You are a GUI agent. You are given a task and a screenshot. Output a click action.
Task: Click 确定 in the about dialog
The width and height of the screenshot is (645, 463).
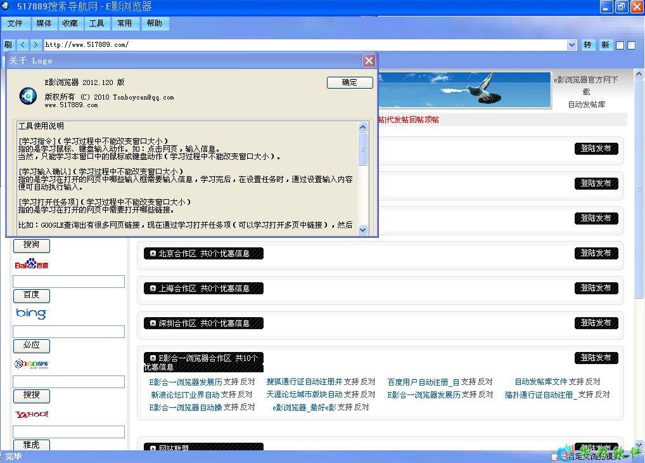(350, 82)
